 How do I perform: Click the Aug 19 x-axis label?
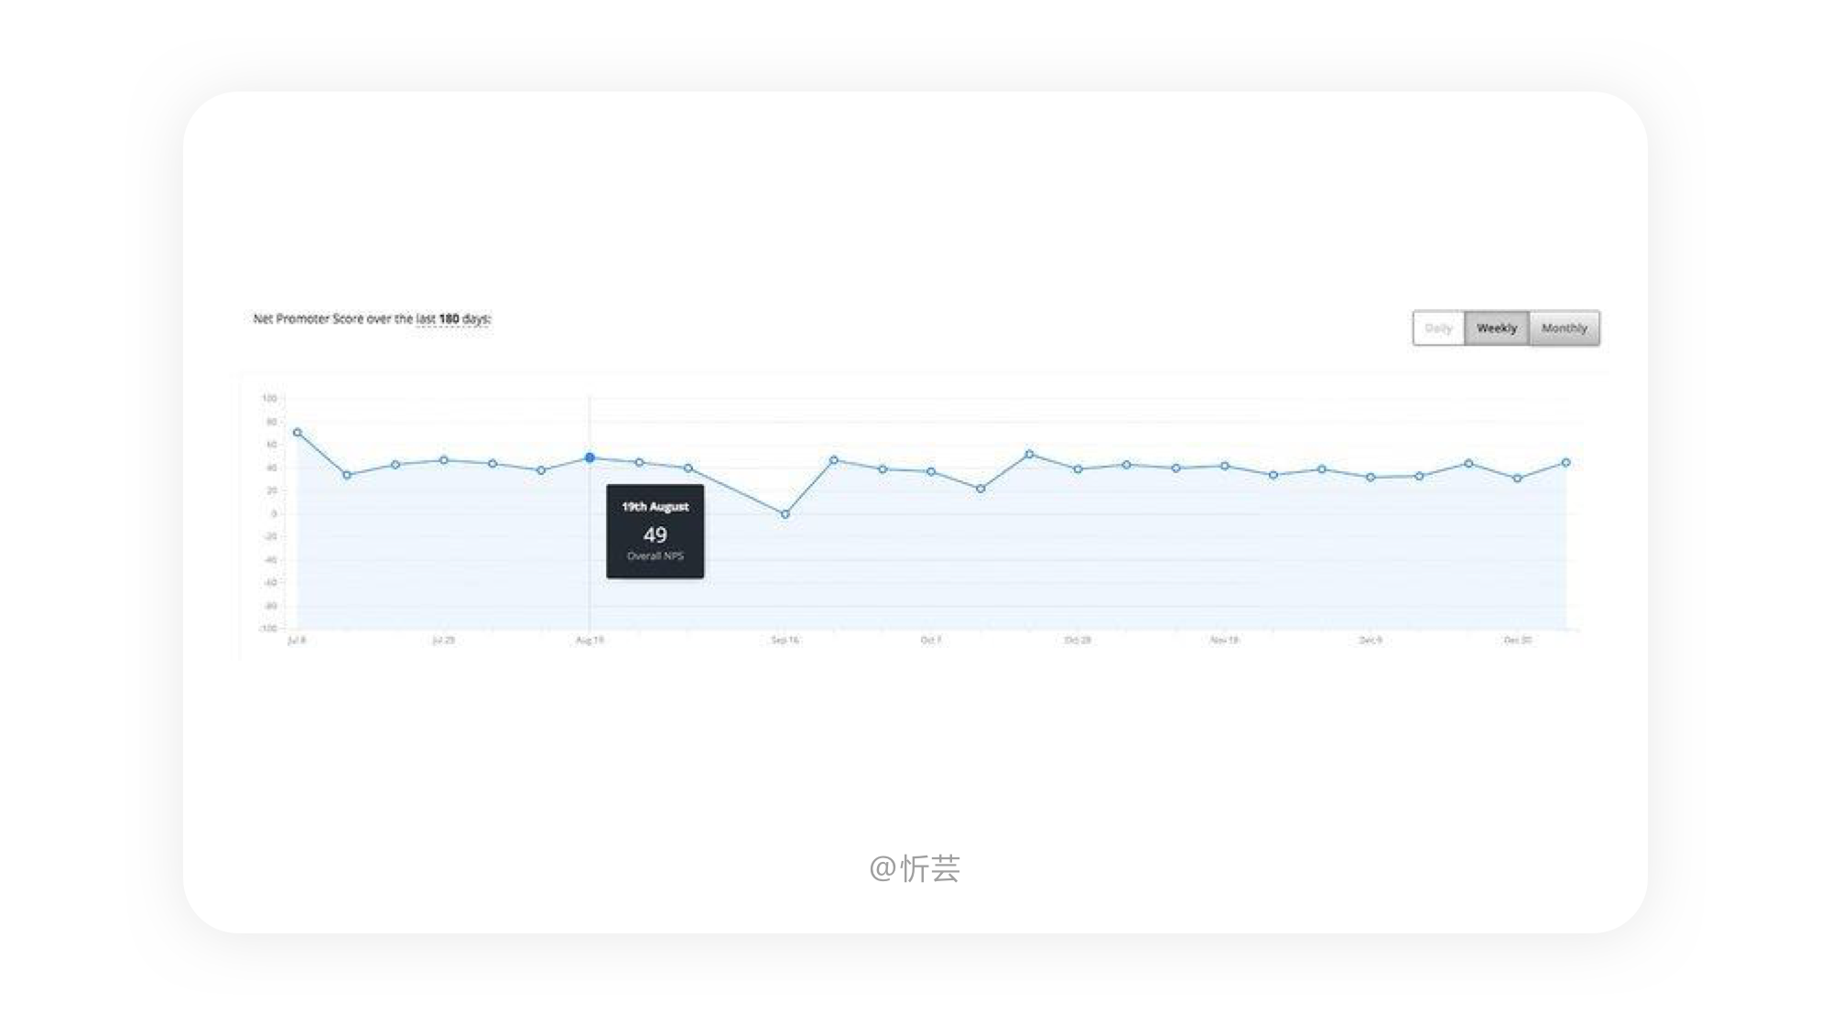pyautogui.click(x=590, y=641)
